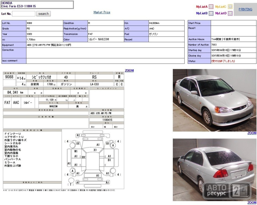Open the Market Price link
This screenshot has height=205, width=257.
(x=102, y=12)
